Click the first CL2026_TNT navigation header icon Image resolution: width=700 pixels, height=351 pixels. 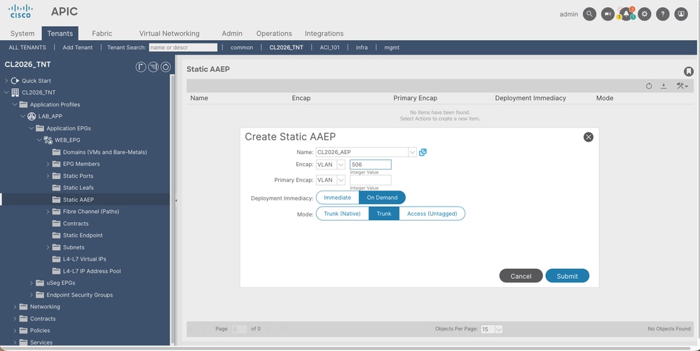tap(141, 67)
